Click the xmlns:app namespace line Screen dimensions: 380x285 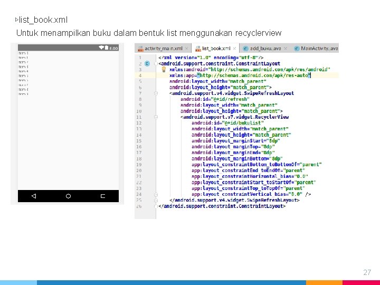click(240, 75)
